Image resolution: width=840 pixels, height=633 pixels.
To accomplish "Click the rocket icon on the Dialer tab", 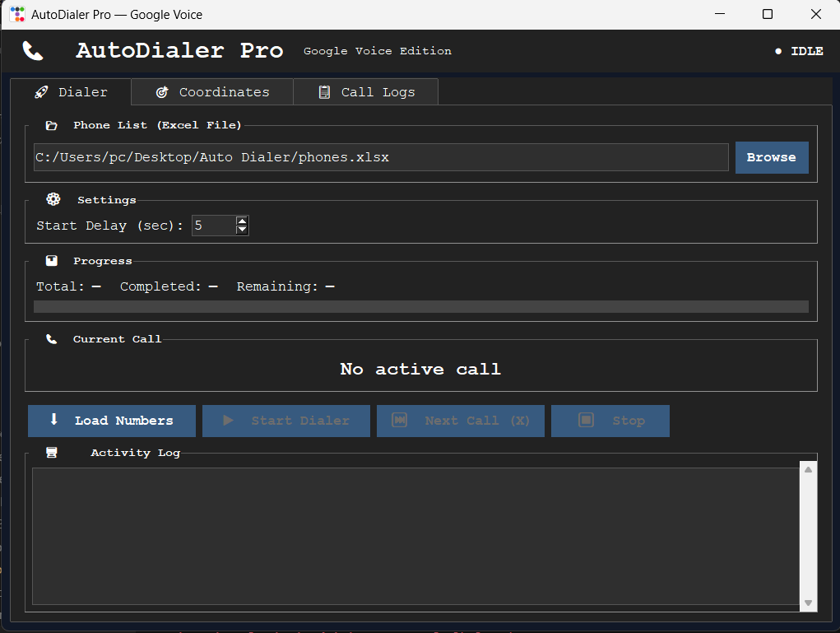I will [x=41, y=92].
